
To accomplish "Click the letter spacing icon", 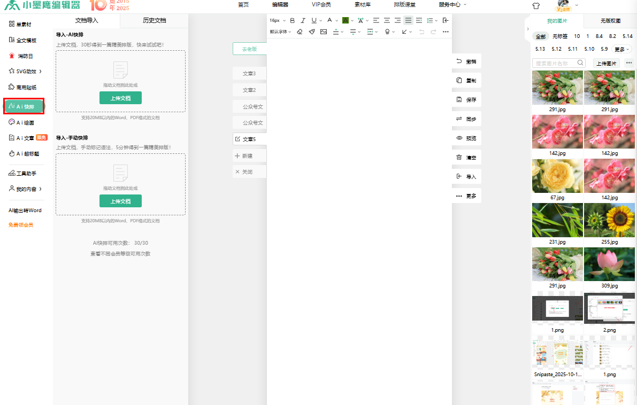I will [x=360, y=20].
